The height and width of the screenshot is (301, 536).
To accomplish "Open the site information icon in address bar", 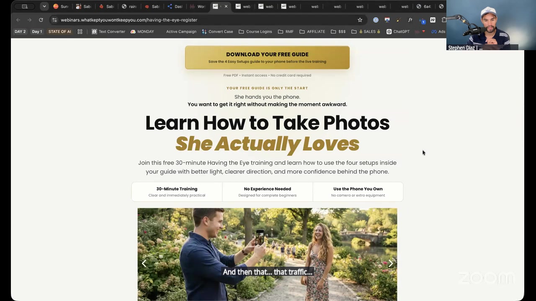I will point(54,20).
